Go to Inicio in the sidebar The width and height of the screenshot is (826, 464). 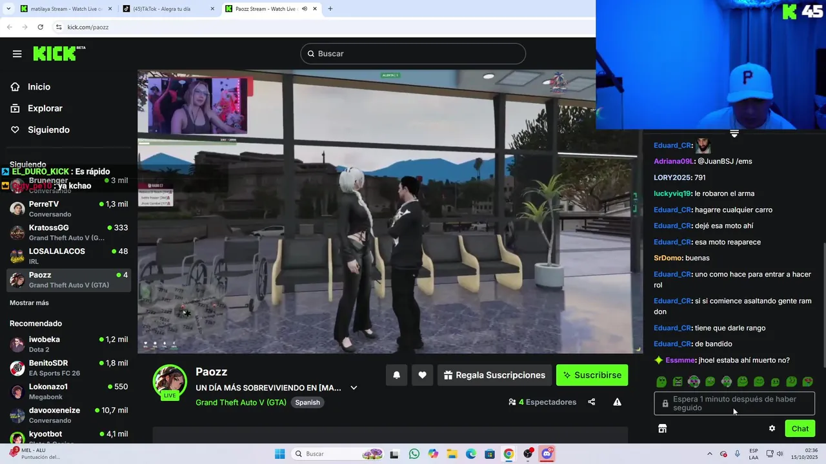[x=39, y=87]
